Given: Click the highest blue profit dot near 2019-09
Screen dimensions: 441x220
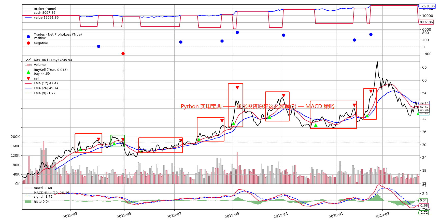Looking at the screenshot, I should [237, 32].
